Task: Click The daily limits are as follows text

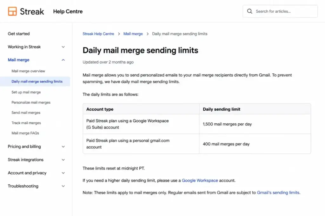Action: (x=110, y=94)
